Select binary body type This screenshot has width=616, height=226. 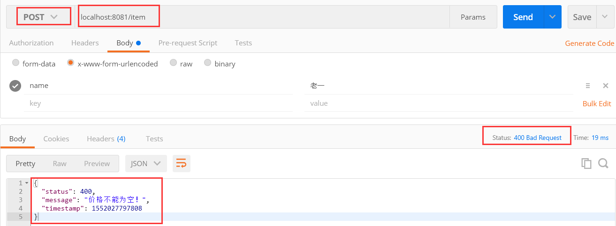[x=208, y=63]
